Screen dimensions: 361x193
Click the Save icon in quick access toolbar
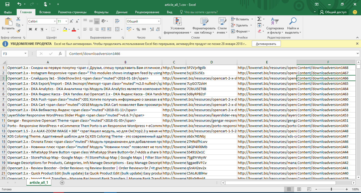[x=7, y=4]
